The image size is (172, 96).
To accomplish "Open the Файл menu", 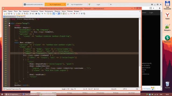I will pos(5,11).
